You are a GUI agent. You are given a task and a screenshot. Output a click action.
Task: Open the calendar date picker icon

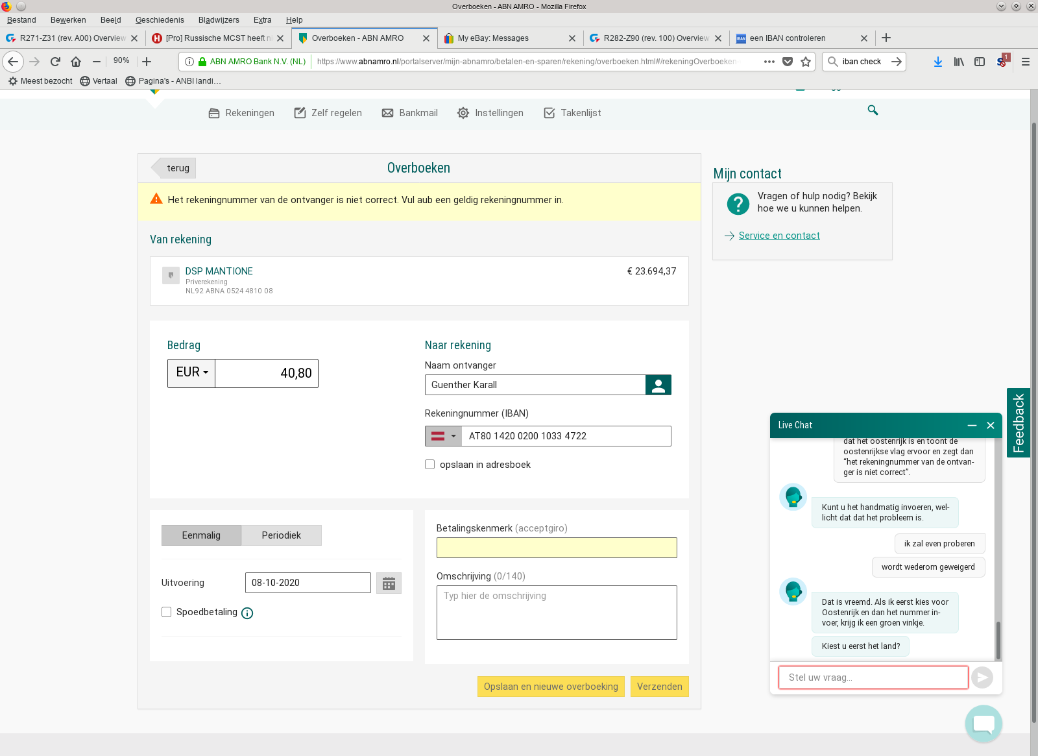click(x=389, y=583)
